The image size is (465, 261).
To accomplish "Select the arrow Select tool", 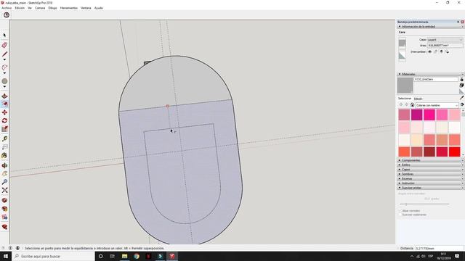I will click(x=4, y=36).
